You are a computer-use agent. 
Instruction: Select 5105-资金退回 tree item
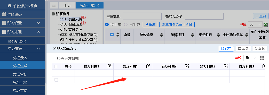click(x=71, y=24)
